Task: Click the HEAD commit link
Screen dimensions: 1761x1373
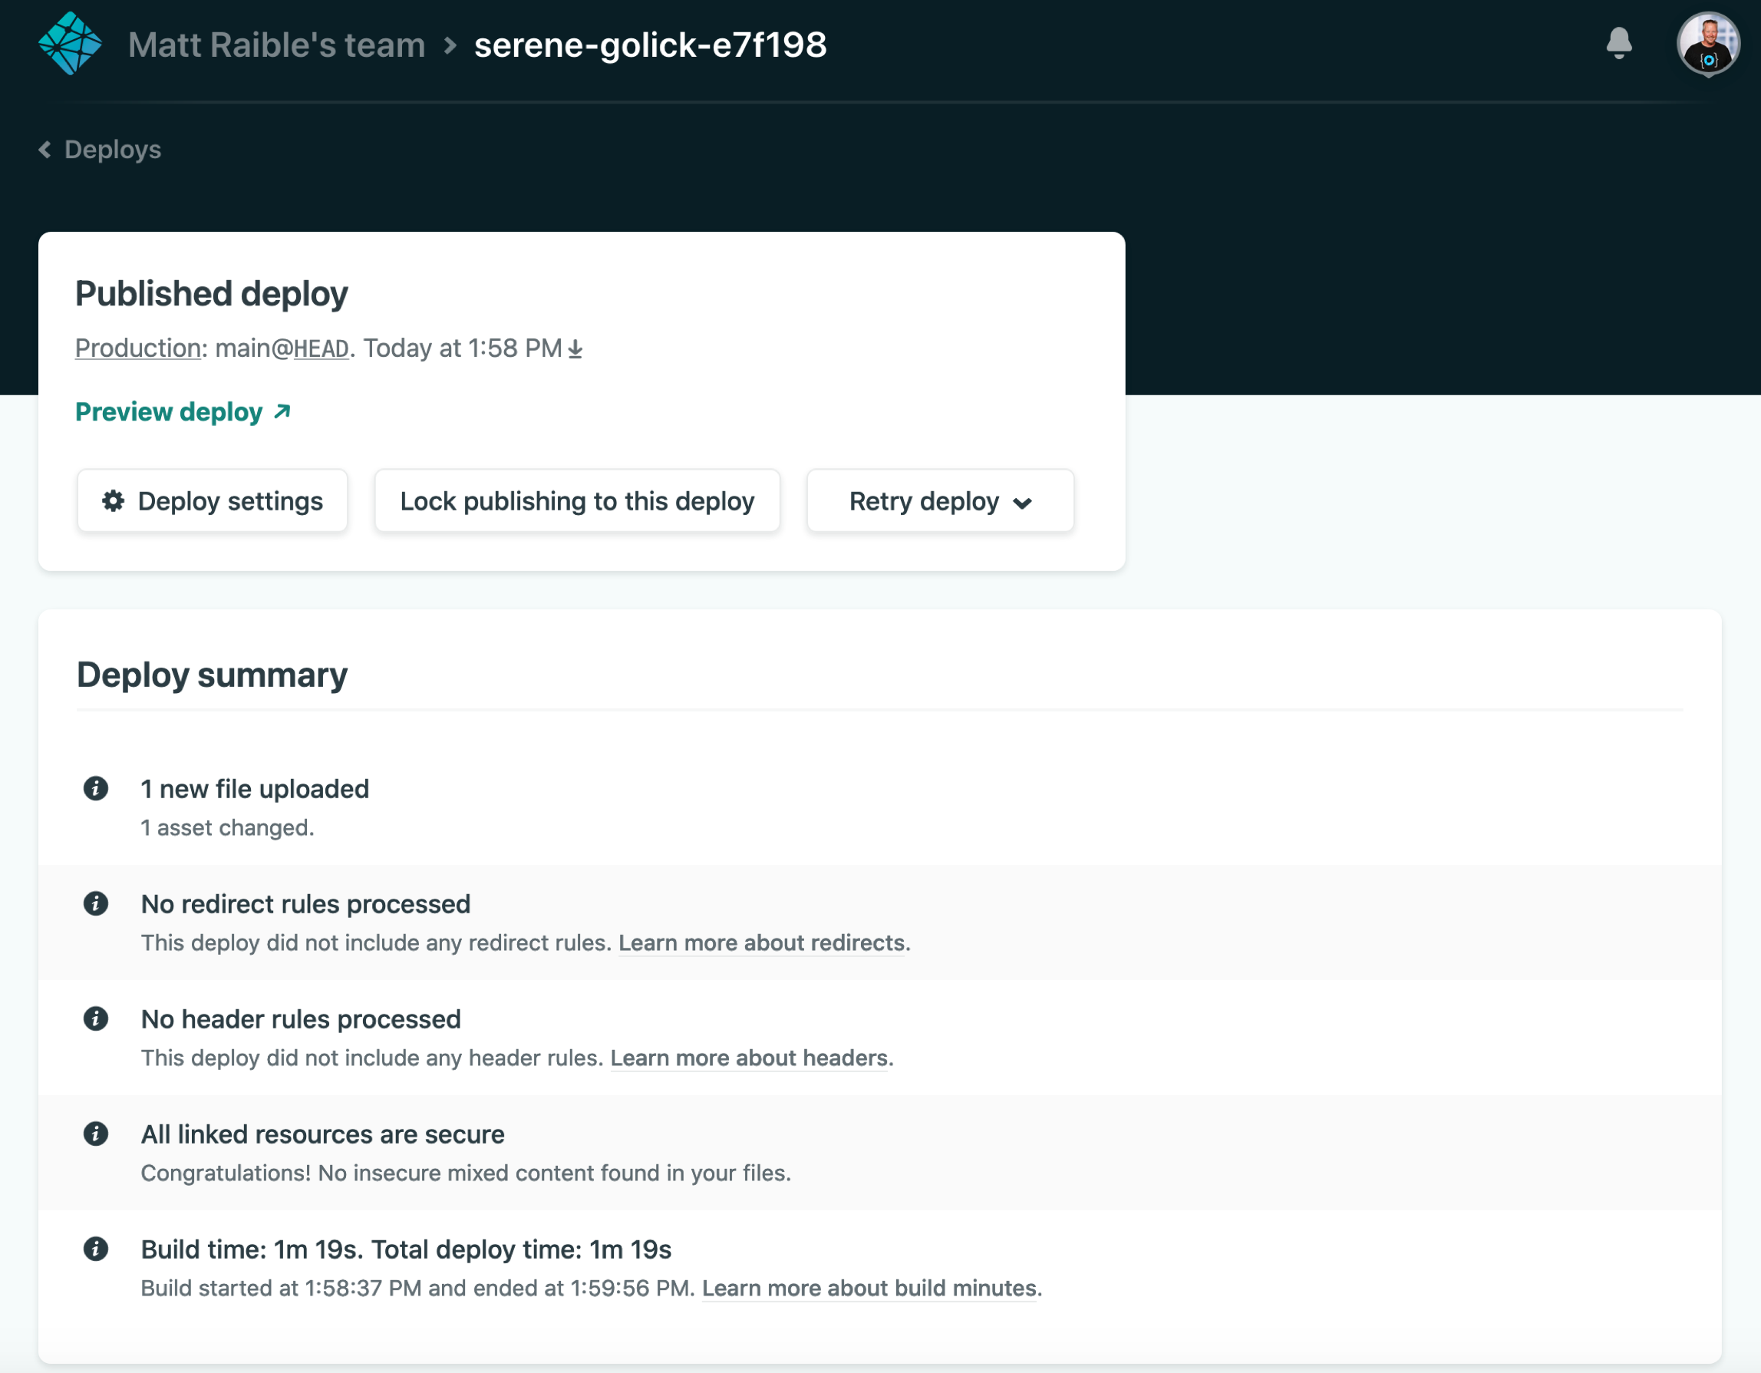Action: (321, 349)
